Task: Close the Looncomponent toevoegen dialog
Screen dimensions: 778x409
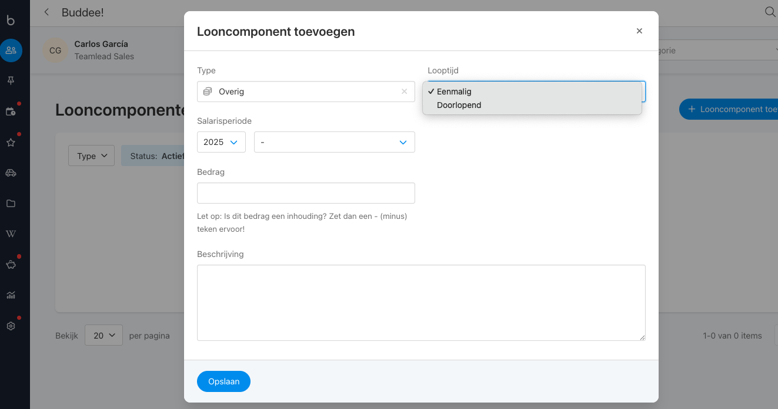Action: coord(639,31)
